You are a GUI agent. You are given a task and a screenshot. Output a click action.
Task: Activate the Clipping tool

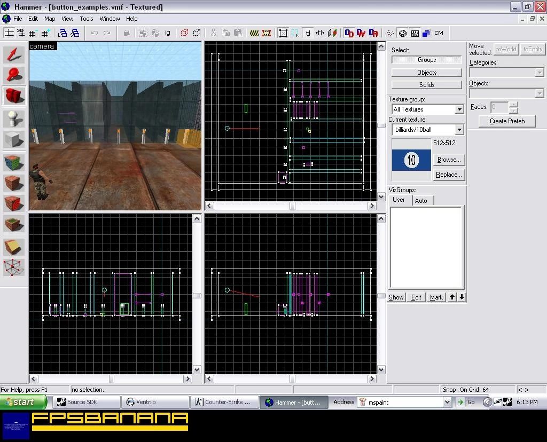pyautogui.click(x=14, y=247)
